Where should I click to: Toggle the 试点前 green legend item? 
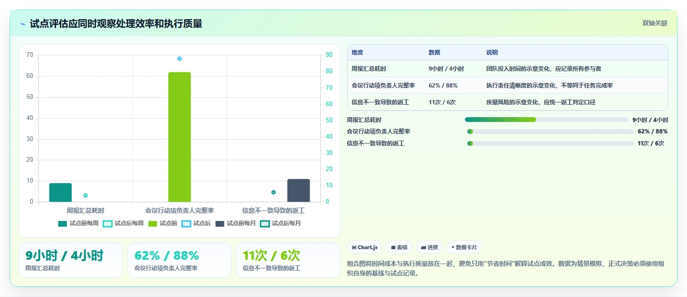163,223
